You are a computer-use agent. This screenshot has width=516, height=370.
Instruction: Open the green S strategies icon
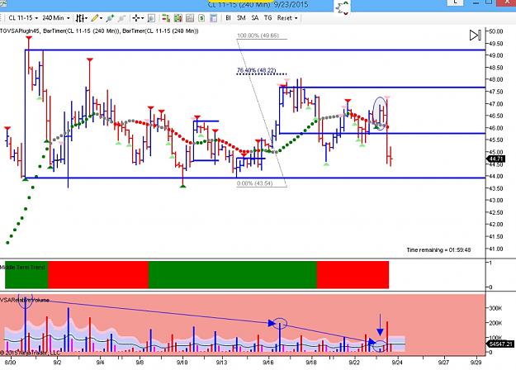click(201, 18)
